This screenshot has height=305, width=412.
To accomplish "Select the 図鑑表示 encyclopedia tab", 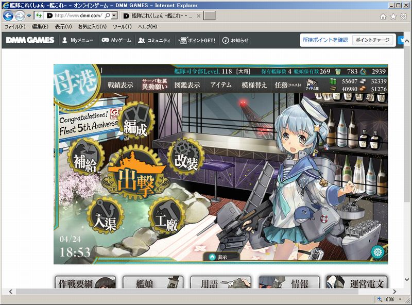I will 187,85.
